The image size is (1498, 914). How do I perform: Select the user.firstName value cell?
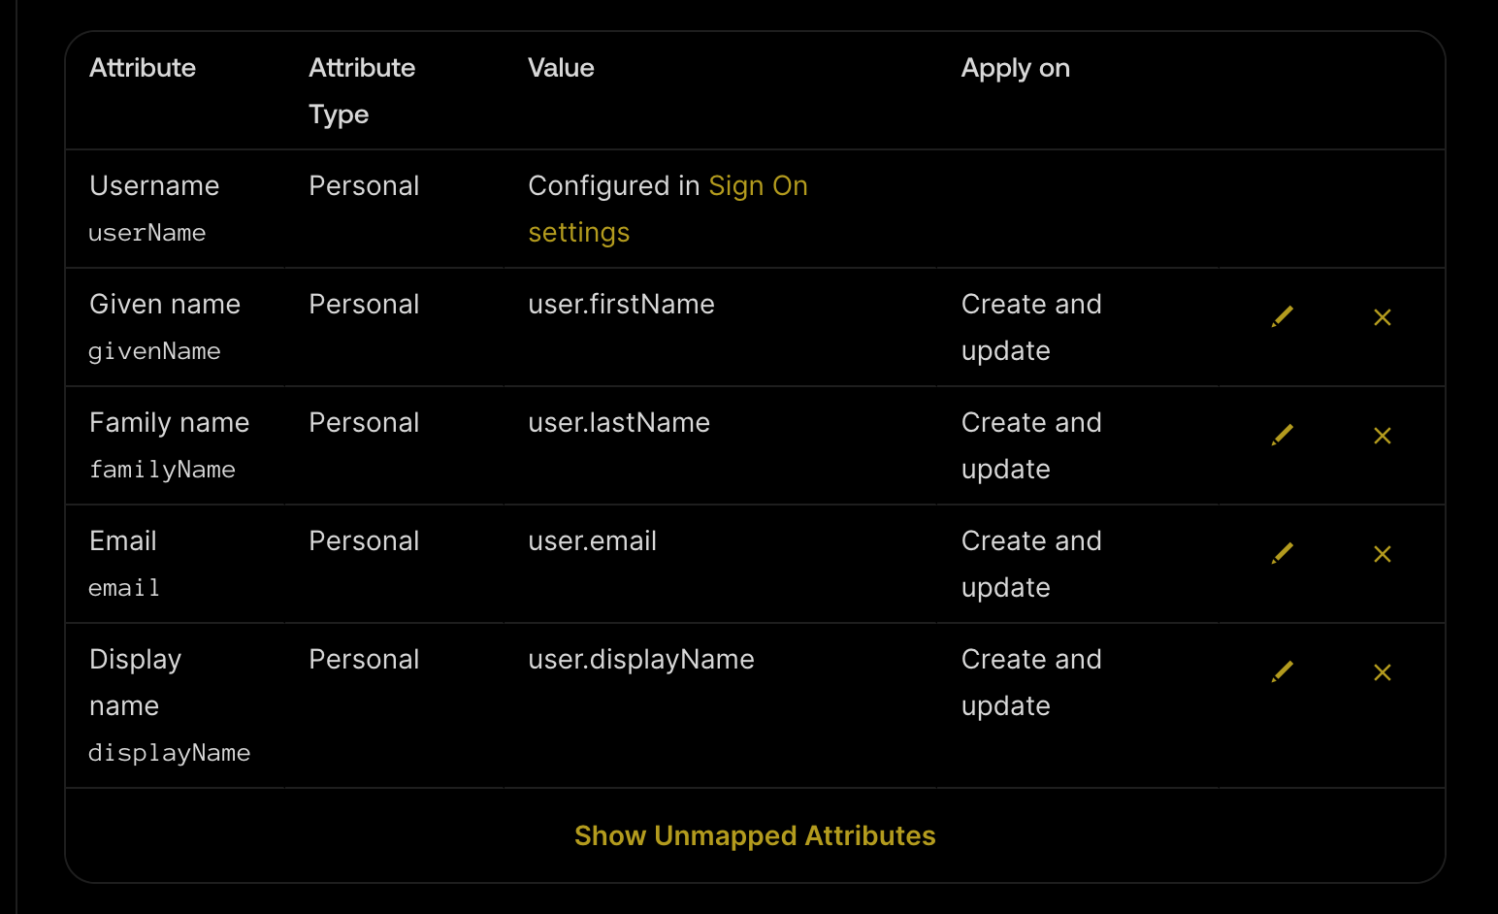(x=621, y=305)
